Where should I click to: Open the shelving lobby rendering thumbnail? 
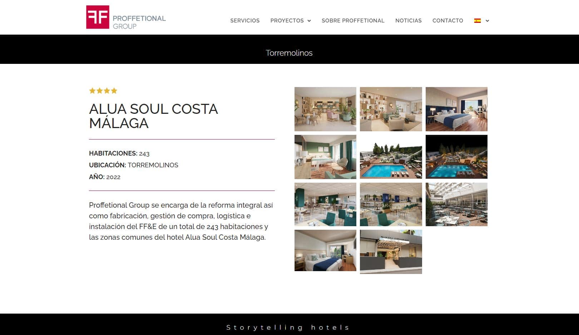(391, 109)
